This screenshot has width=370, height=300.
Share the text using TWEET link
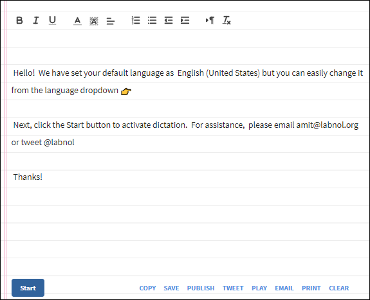pos(233,288)
